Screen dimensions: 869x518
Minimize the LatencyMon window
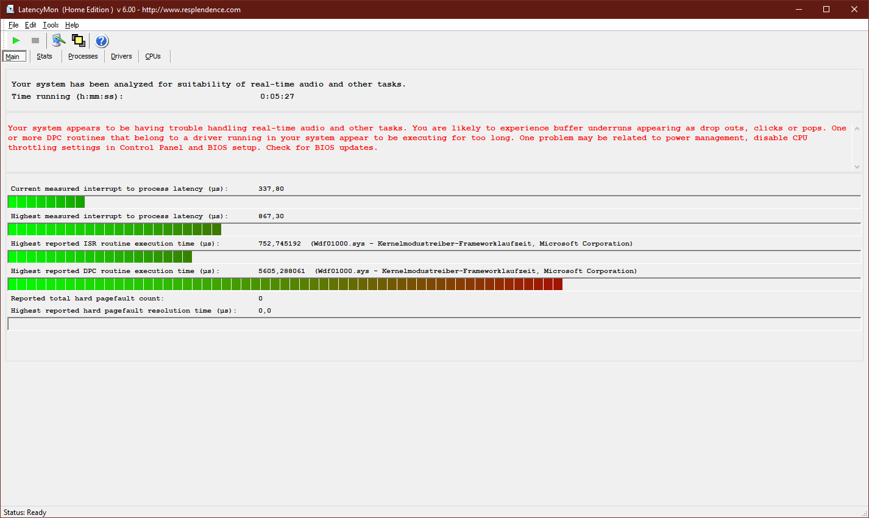[x=798, y=9]
